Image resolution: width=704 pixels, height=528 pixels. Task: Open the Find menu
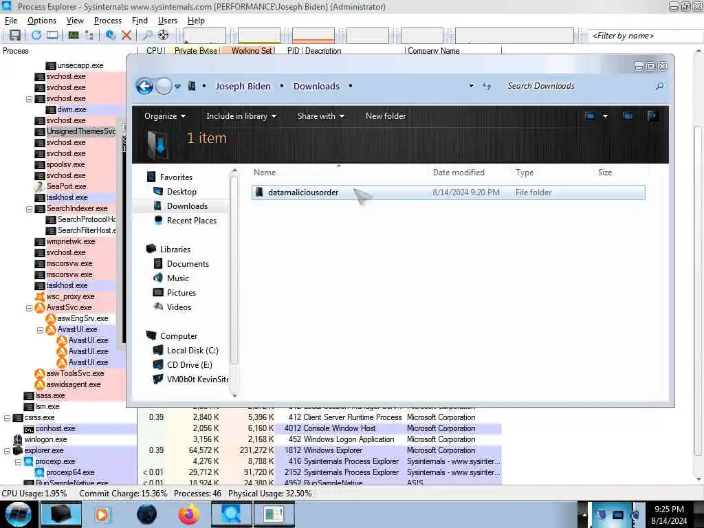[140, 21]
